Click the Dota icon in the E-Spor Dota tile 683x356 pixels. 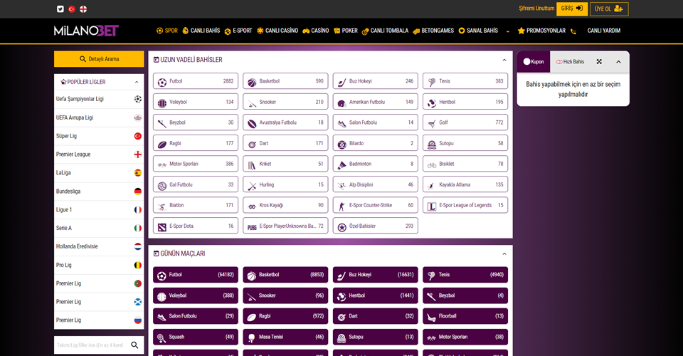[x=162, y=227]
